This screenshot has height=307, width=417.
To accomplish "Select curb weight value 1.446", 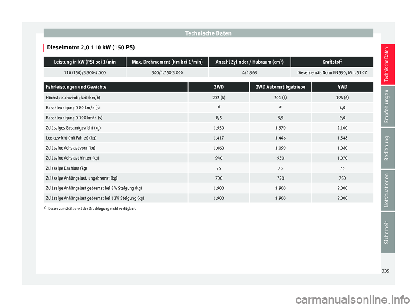I will click(280, 138).
